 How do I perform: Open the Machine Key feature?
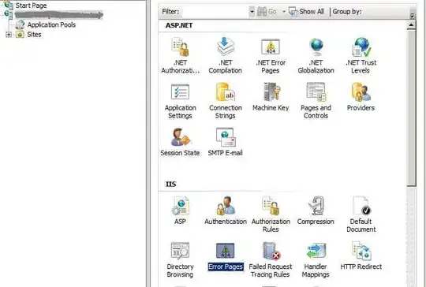271,97
